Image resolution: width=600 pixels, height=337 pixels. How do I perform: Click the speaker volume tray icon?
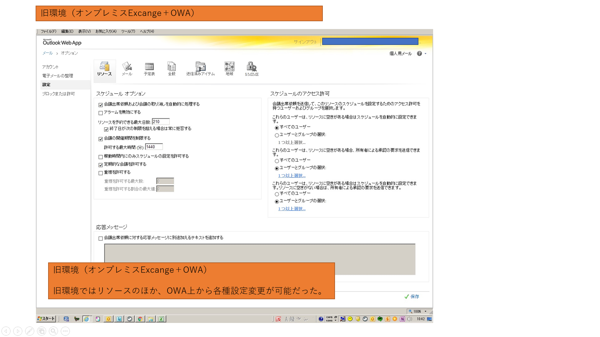point(410,319)
